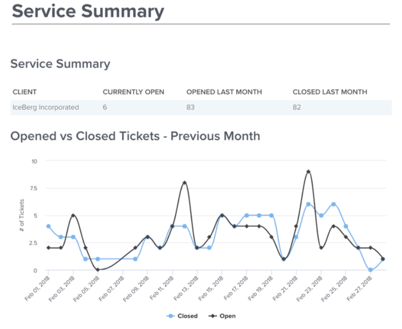Click the large Service Summary page title
402x329 pixels.
point(88,11)
